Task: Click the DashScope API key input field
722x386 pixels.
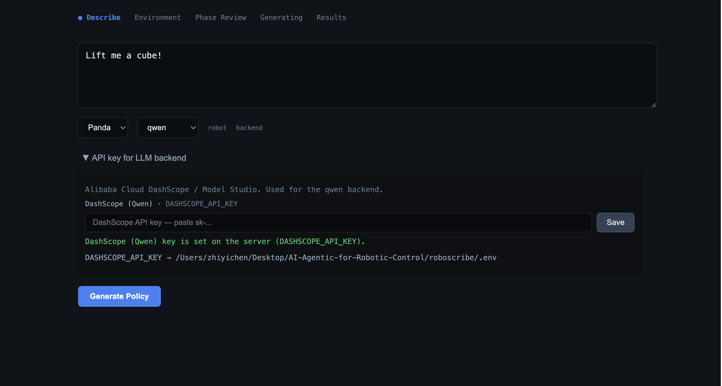Action: point(338,222)
